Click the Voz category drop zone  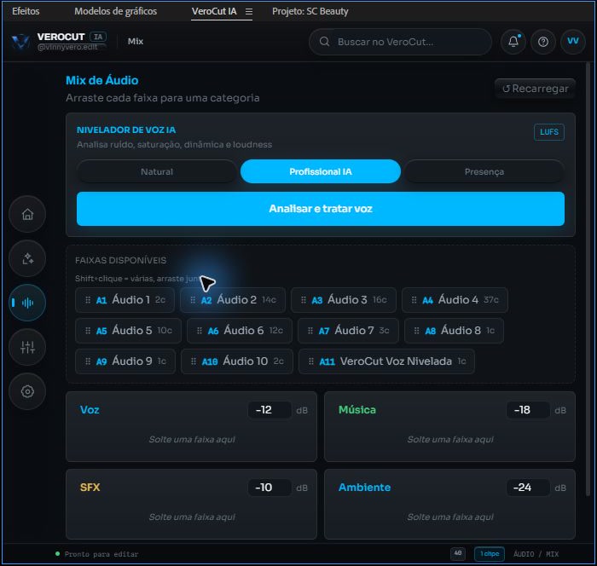click(x=191, y=427)
